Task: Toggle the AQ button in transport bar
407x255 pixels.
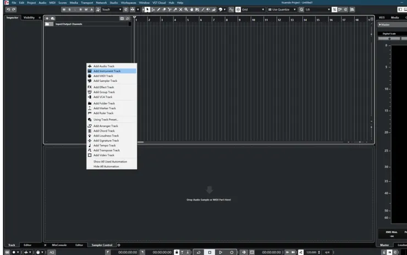Action: coord(52,252)
